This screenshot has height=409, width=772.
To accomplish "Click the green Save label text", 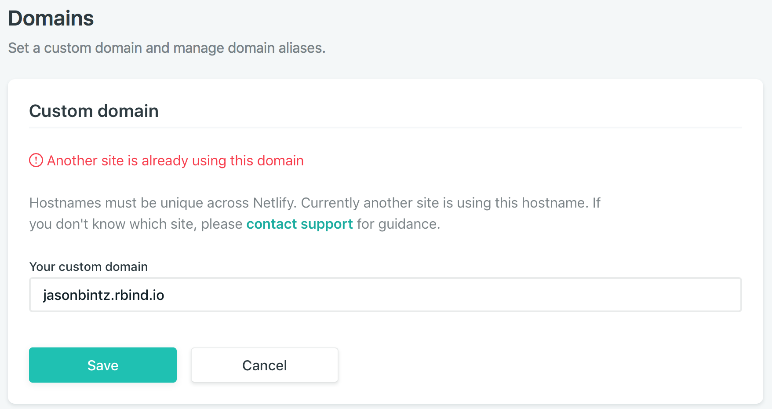I will point(103,365).
